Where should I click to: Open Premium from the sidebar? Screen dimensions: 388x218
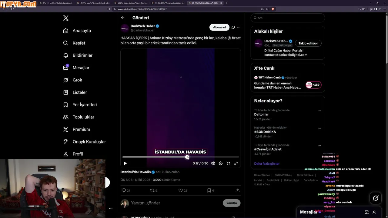76,129
